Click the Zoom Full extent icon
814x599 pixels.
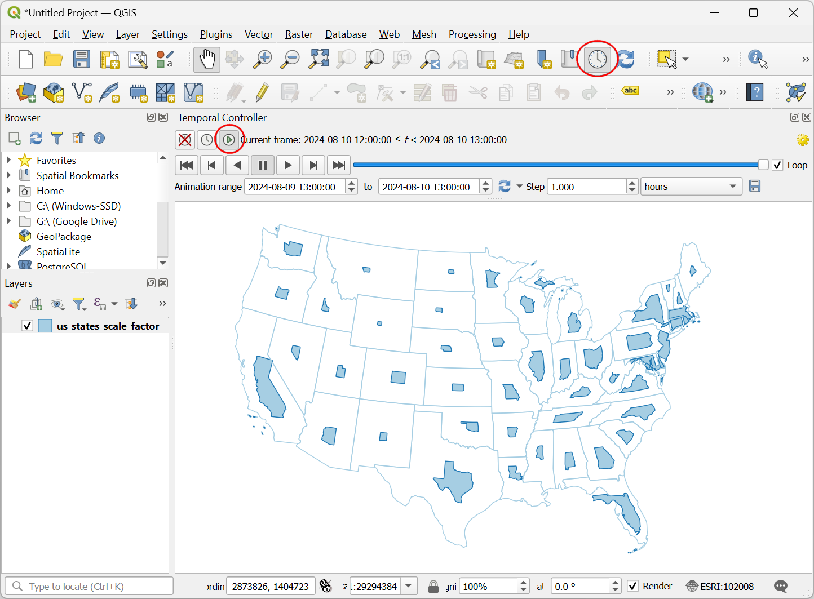pyautogui.click(x=318, y=59)
